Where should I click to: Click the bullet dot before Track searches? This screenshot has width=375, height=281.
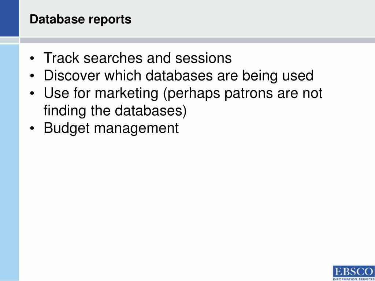coord(32,59)
